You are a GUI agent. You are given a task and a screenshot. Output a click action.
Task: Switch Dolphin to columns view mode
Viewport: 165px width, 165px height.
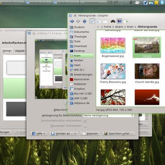click(x=105, y=21)
